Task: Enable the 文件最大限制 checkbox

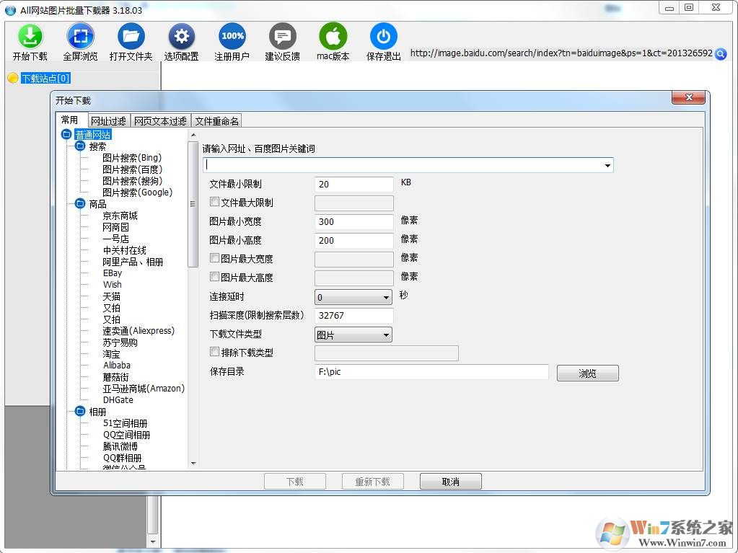Action: click(x=214, y=203)
